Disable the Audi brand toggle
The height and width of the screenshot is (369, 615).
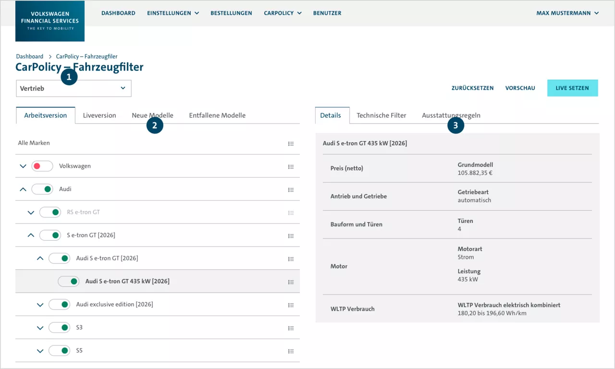[x=42, y=189]
